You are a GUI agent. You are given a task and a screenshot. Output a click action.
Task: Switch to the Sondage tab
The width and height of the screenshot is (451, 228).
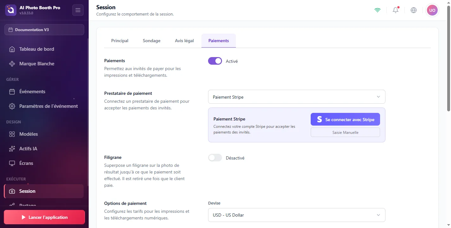152,41
